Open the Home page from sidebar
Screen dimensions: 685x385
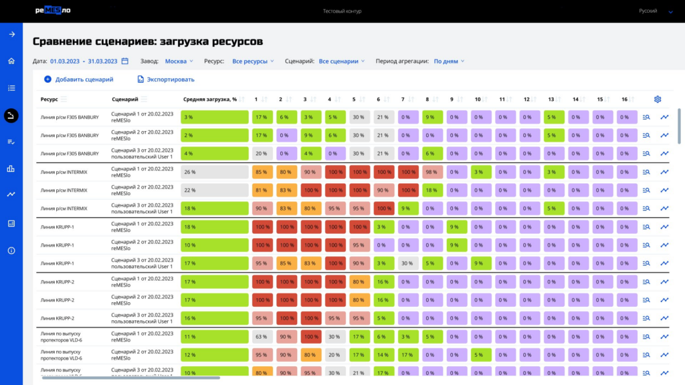11,61
